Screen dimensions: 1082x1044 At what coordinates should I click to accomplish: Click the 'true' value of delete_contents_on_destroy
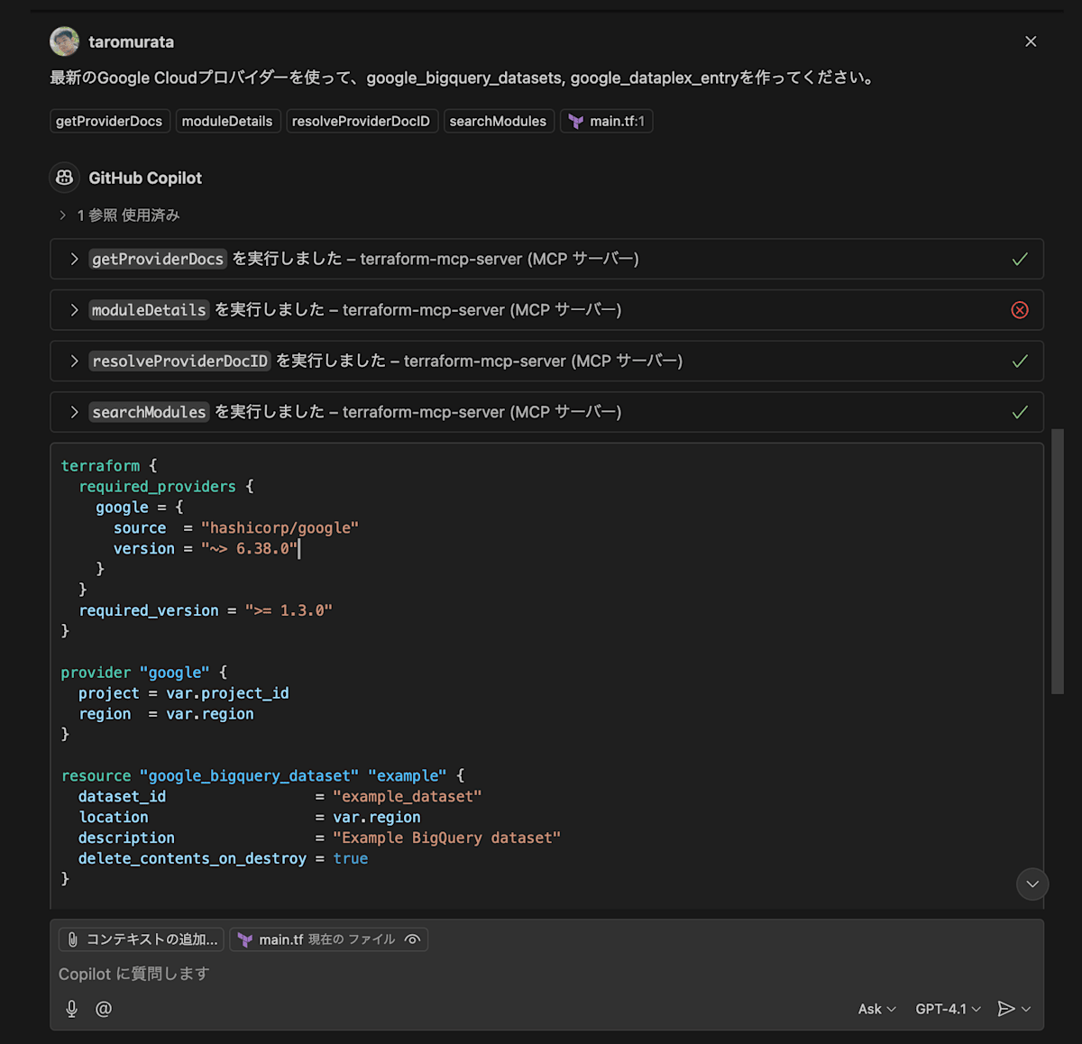(x=351, y=858)
